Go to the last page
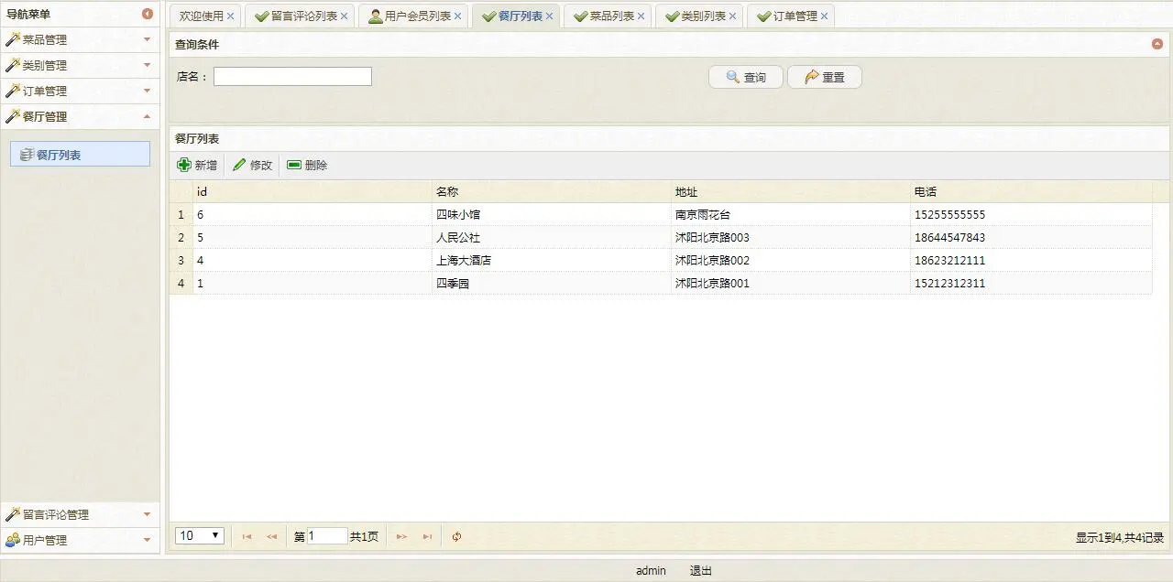The width and height of the screenshot is (1173, 582). point(427,537)
